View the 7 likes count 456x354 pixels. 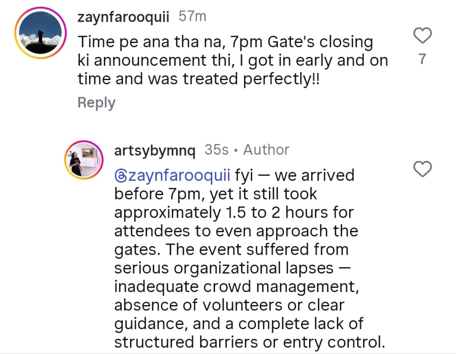pos(423,60)
